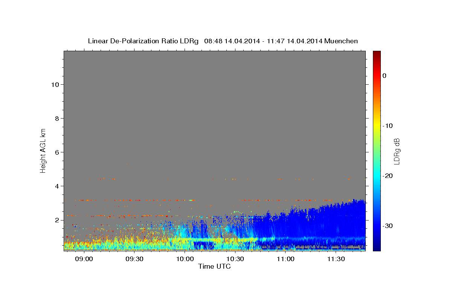Click the height tick label '6'
This screenshot has width=452, height=301.
coord(56,152)
